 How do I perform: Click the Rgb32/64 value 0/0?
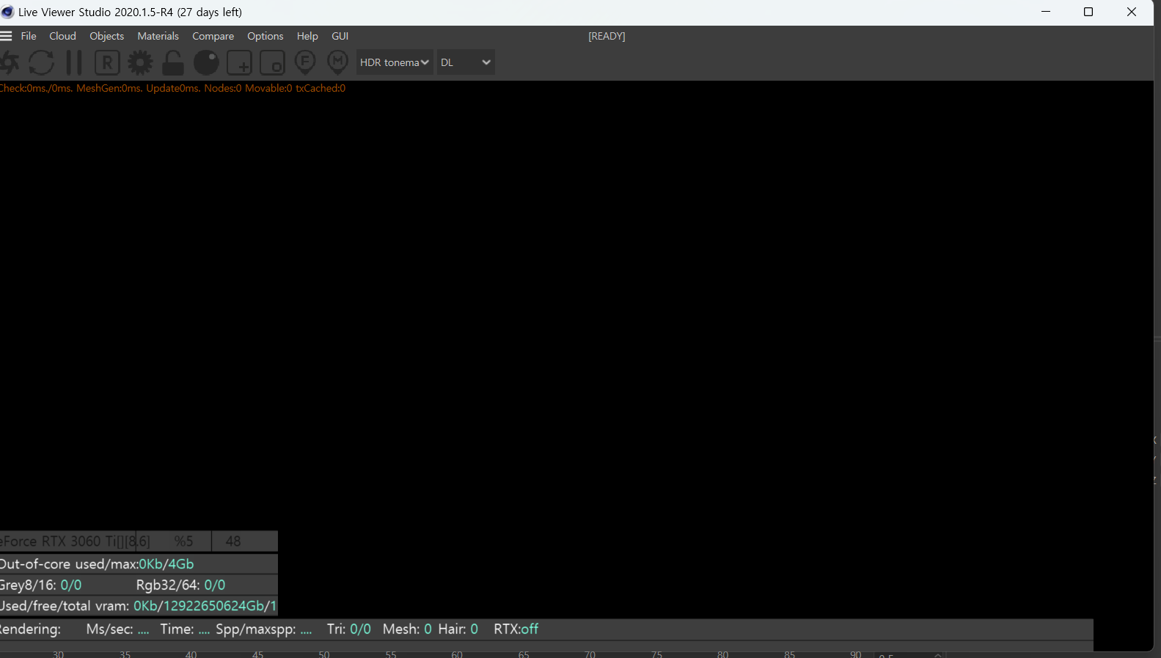[215, 585]
